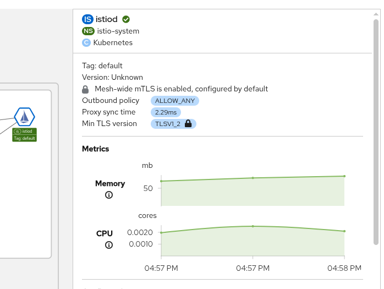Image resolution: width=384 pixels, height=289 pixels.
Task: Click the 2.29ms proxy sync time chip
Action: [166, 112]
